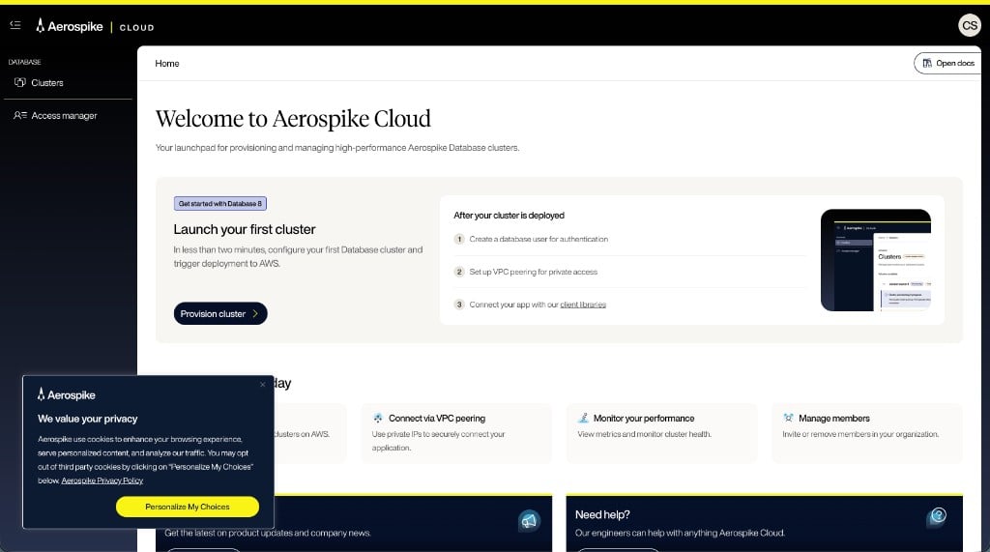Click the Welcome to Aerospike Cloud heading
The width and height of the screenshot is (990, 552).
point(293,119)
